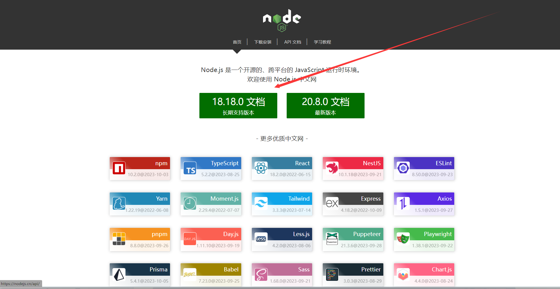This screenshot has height=289, width=560.
Task: Open the Express card link
Action: pos(353,204)
